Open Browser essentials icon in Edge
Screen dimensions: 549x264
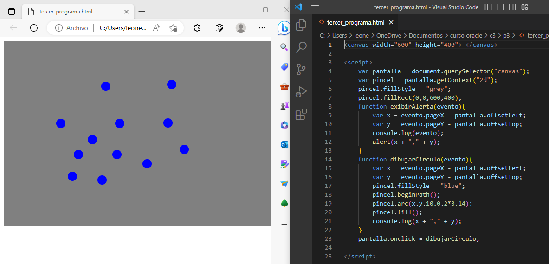pyautogui.click(x=220, y=28)
